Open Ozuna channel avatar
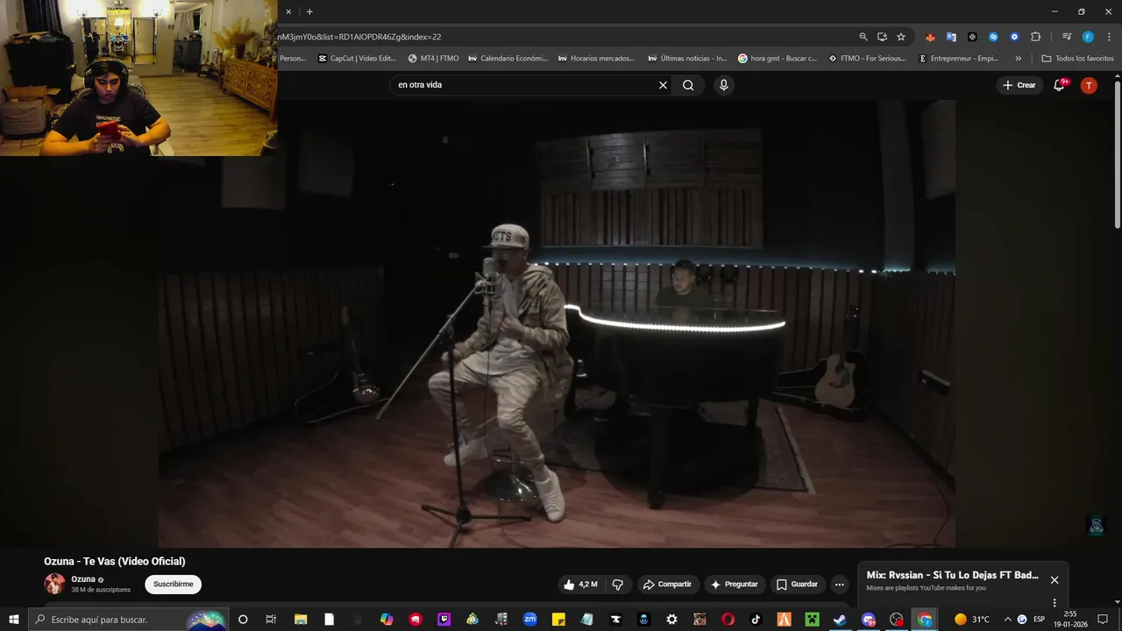Screen dimensions: 1122x631 [x=54, y=584]
